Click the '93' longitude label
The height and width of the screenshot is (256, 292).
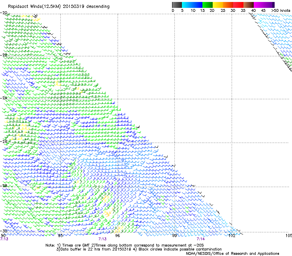(60, 236)
